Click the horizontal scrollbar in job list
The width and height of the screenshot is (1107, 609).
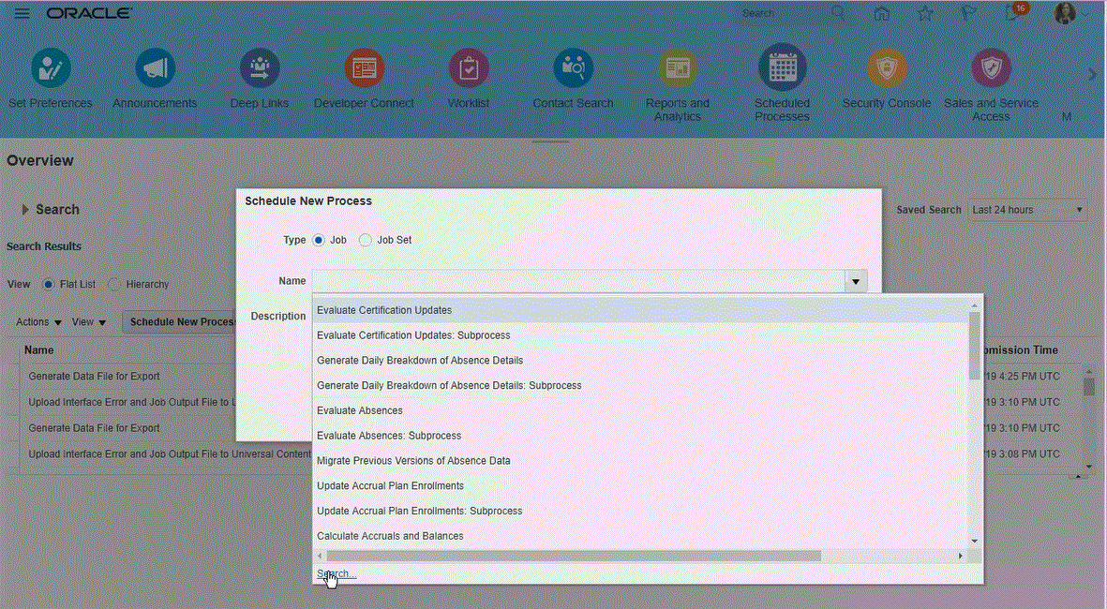tap(573, 556)
